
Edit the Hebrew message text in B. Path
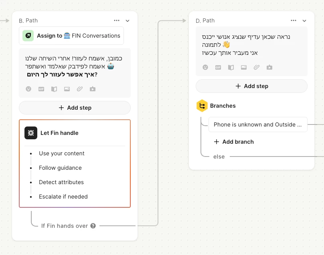click(74, 66)
